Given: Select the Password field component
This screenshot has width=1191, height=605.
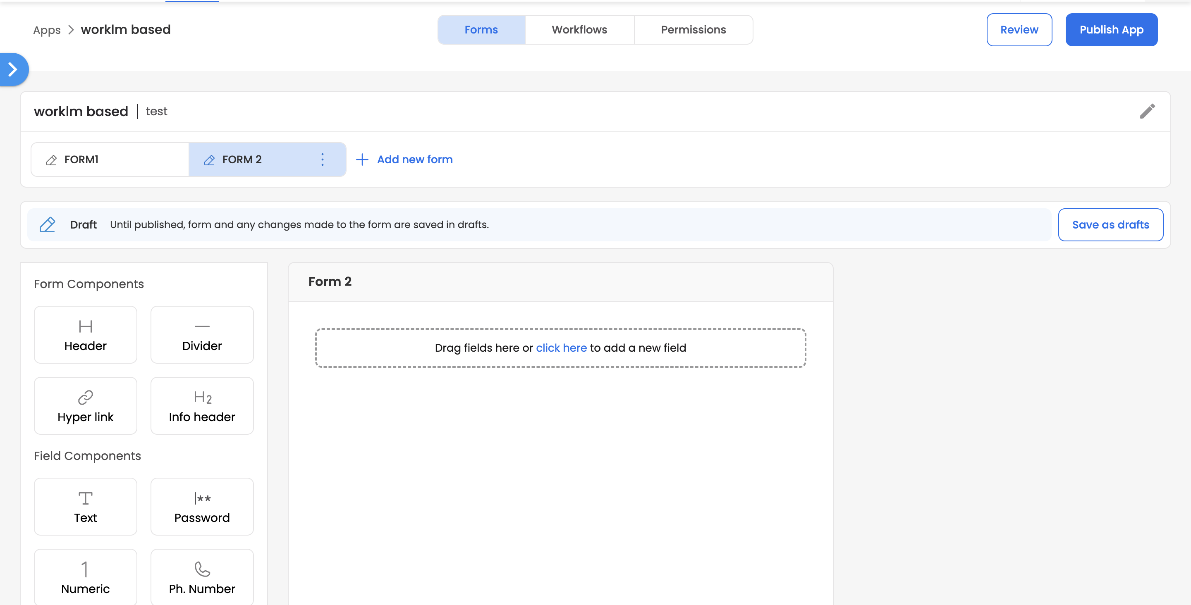Looking at the screenshot, I should coord(202,507).
